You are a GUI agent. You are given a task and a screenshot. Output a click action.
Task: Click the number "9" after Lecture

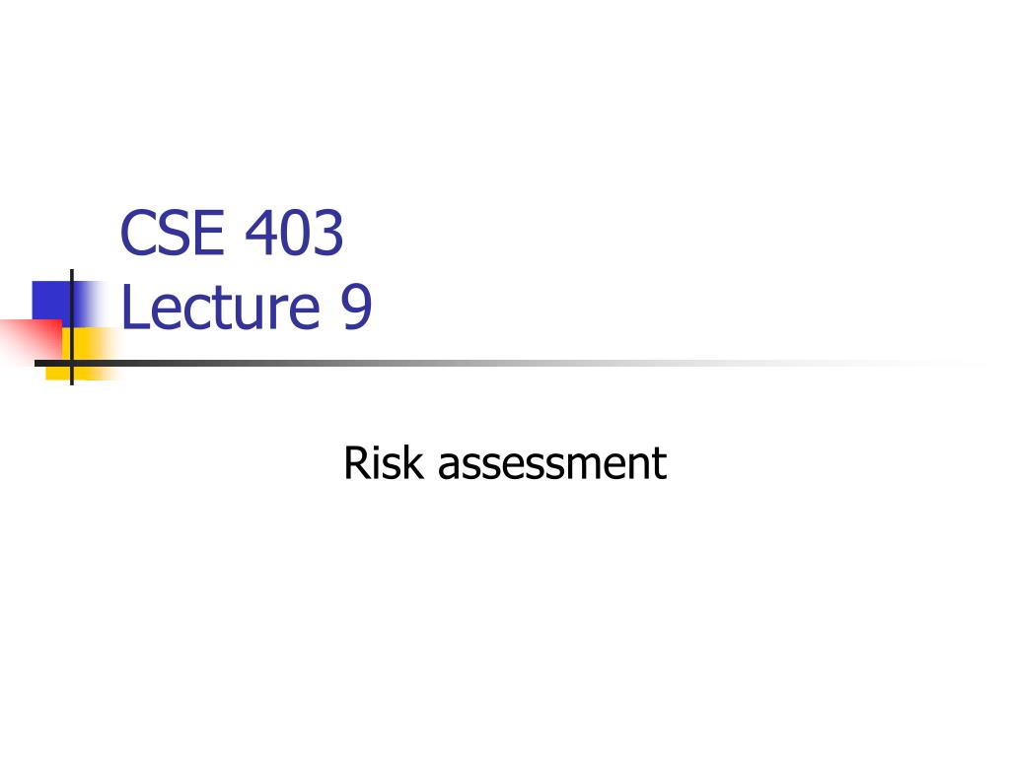pos(357,307)
